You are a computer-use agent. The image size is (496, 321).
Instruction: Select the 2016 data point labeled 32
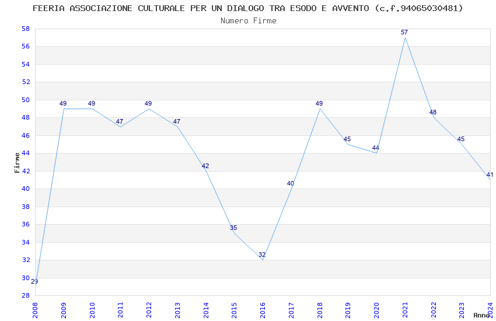(x=262, y=254)
